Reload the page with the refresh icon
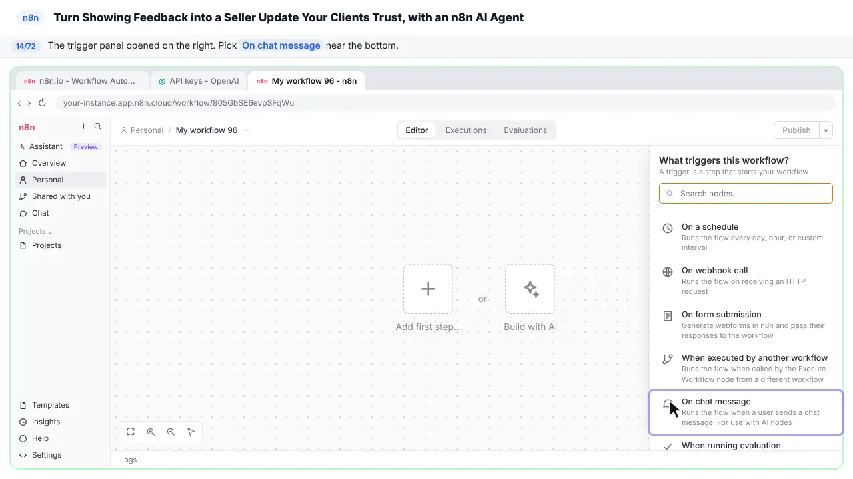 click(42, 103)
